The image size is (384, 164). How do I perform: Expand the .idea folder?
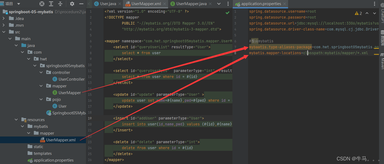click(4, 19)
